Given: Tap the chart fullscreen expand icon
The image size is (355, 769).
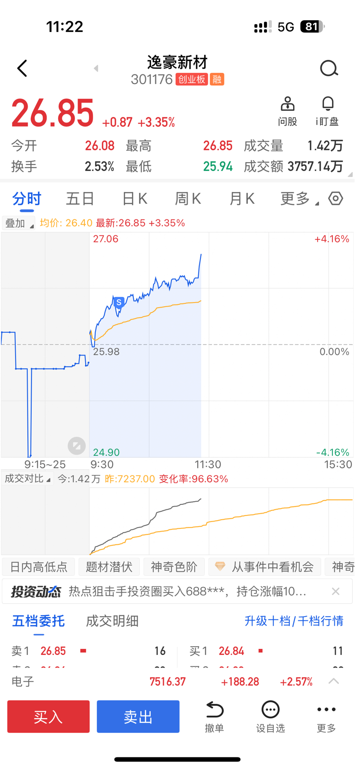Looking at the screenshot, I should click(x=77, y=446).
